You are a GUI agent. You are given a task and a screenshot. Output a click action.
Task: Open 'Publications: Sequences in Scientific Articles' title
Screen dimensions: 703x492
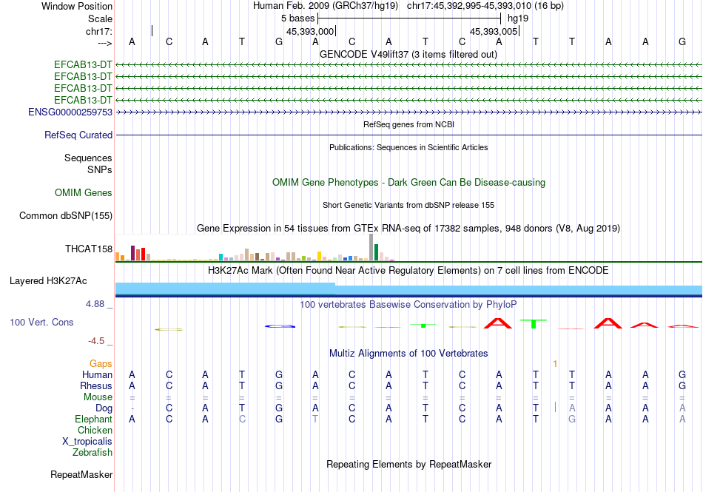(408, 147)
